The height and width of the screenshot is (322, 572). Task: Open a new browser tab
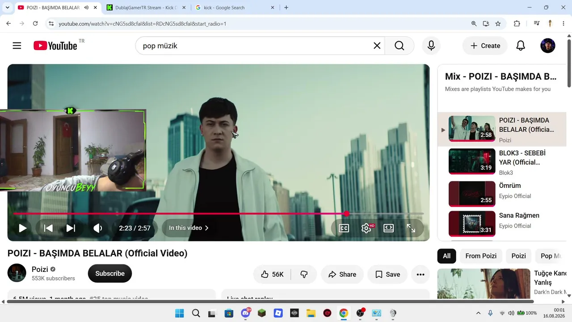tap(286, 8)
